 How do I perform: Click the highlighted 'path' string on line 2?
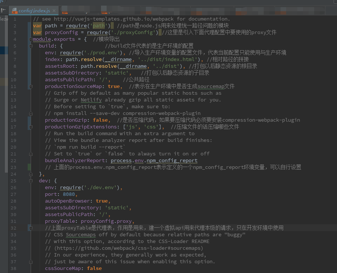point(99,25)
